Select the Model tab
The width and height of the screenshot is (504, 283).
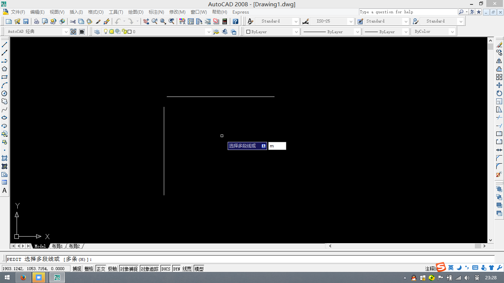click(x=40, y=246)
